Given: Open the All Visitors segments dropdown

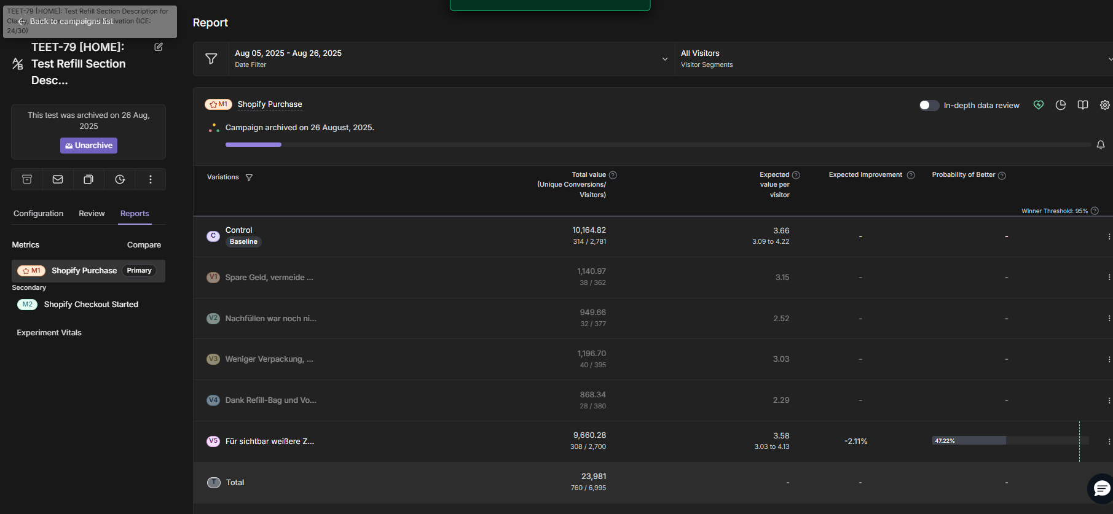Looking at the screenshot, I should coord(894,59).
